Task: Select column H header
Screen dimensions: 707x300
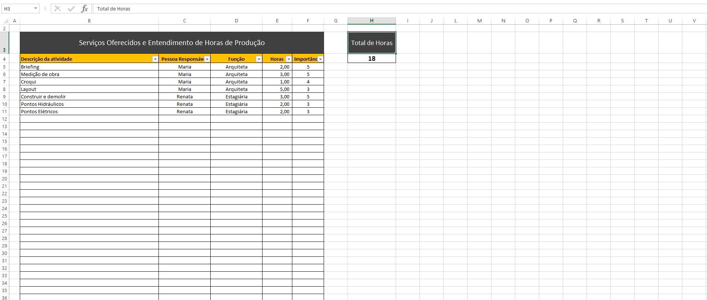Action: coord(372,21)
